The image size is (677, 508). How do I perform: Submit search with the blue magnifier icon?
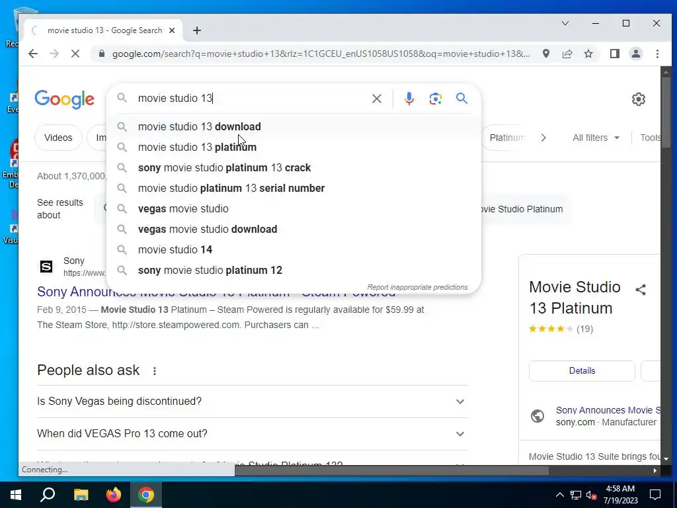click(x=461, y=99)
